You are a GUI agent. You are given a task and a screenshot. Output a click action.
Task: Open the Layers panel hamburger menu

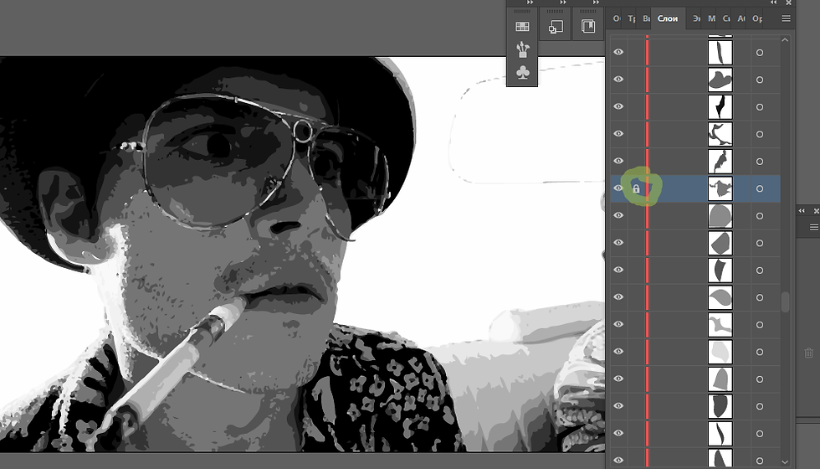(786, 18)
